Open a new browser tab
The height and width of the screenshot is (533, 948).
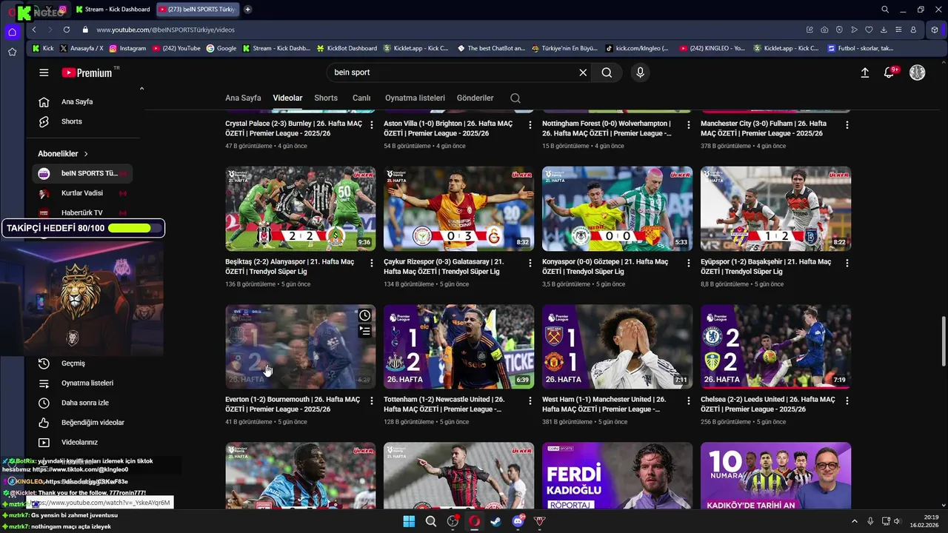tap(247, 10)
